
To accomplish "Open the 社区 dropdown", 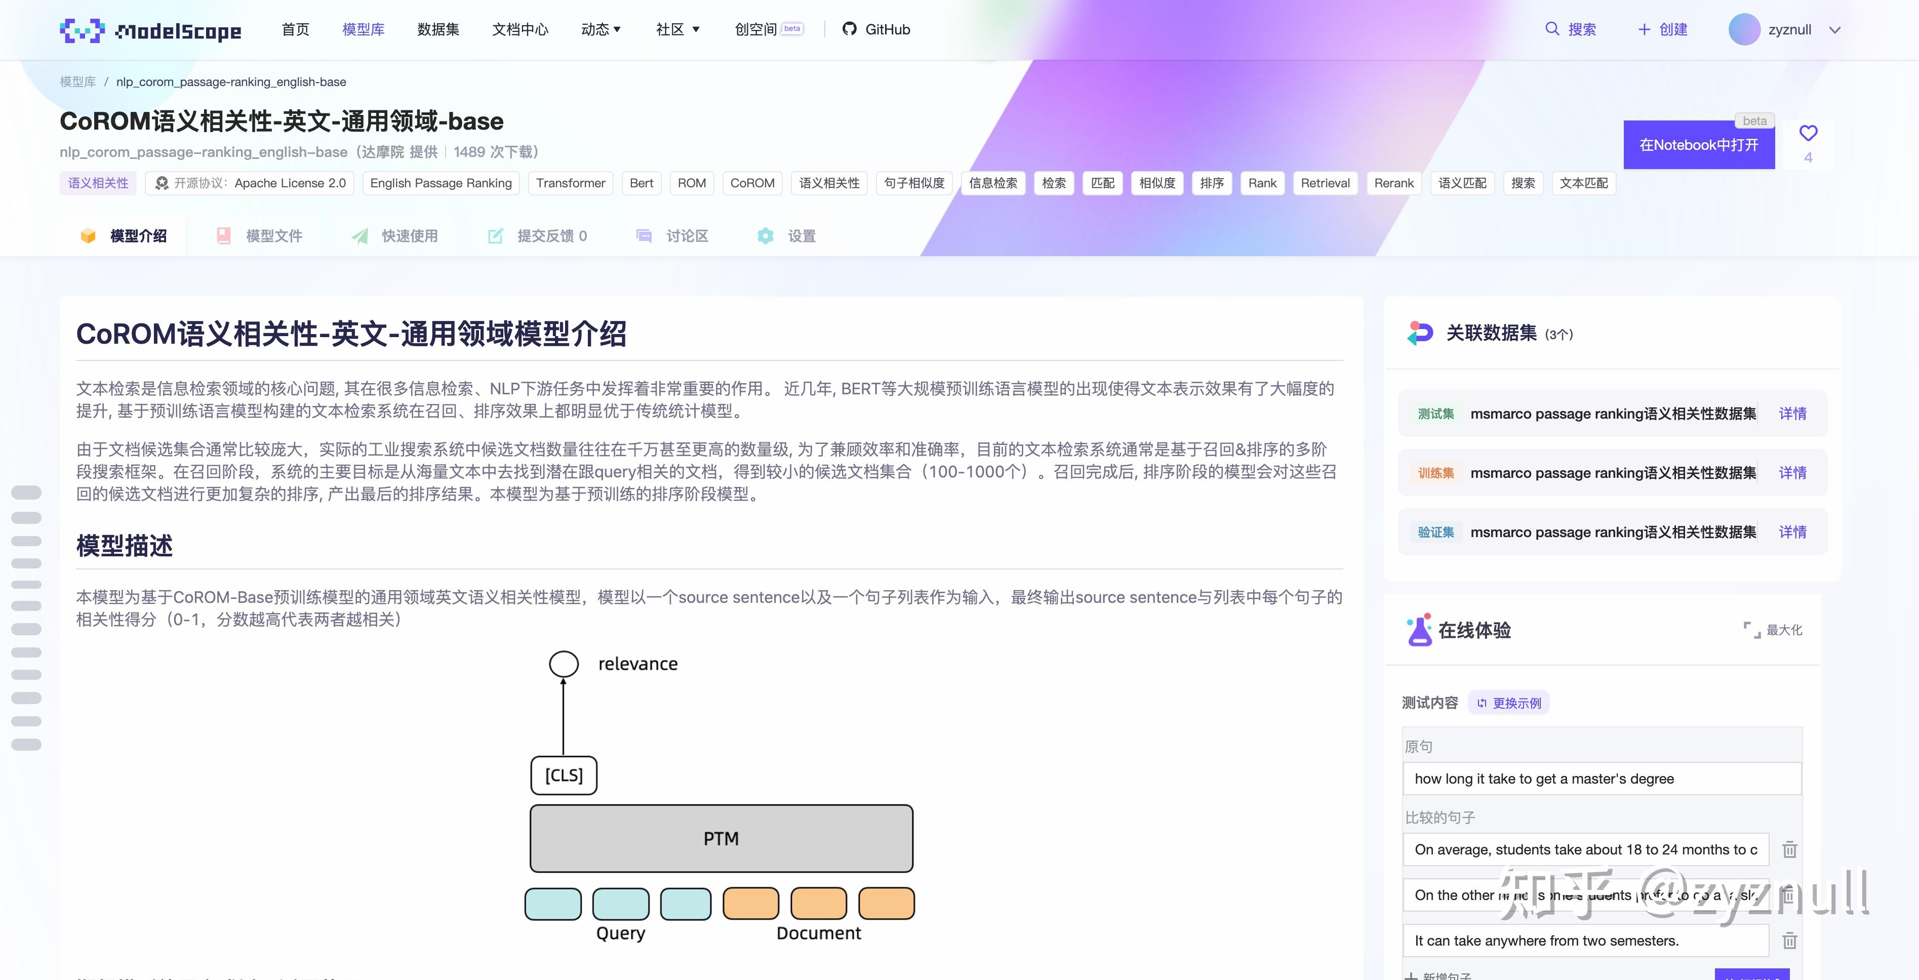I will pyautogui.click(x=677, y=29).
